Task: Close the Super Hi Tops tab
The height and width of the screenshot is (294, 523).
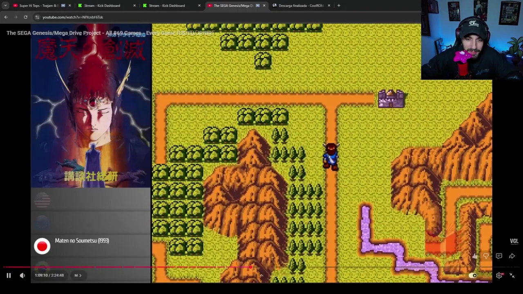Action: [69, 5]
